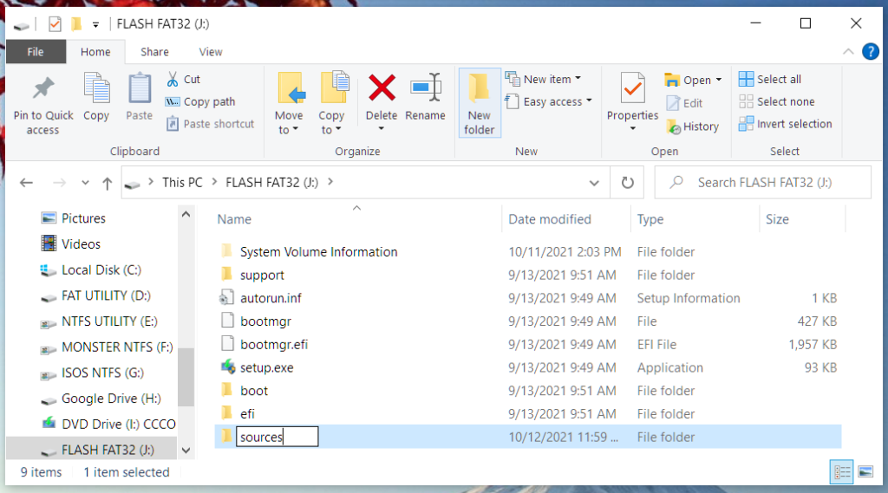Select MONSTER NTFS (F:) drive
The image size is (888, 493).
point(107,347)
